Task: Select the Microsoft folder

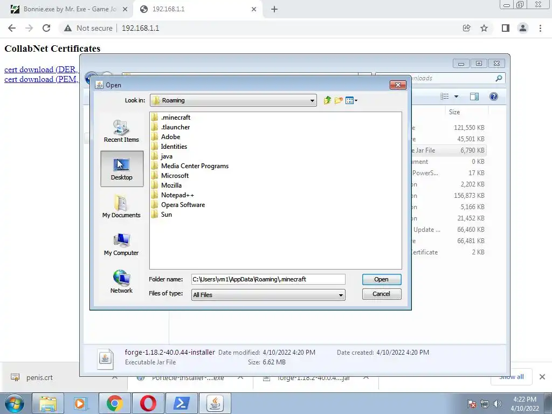Action: (x=170, y=176)
